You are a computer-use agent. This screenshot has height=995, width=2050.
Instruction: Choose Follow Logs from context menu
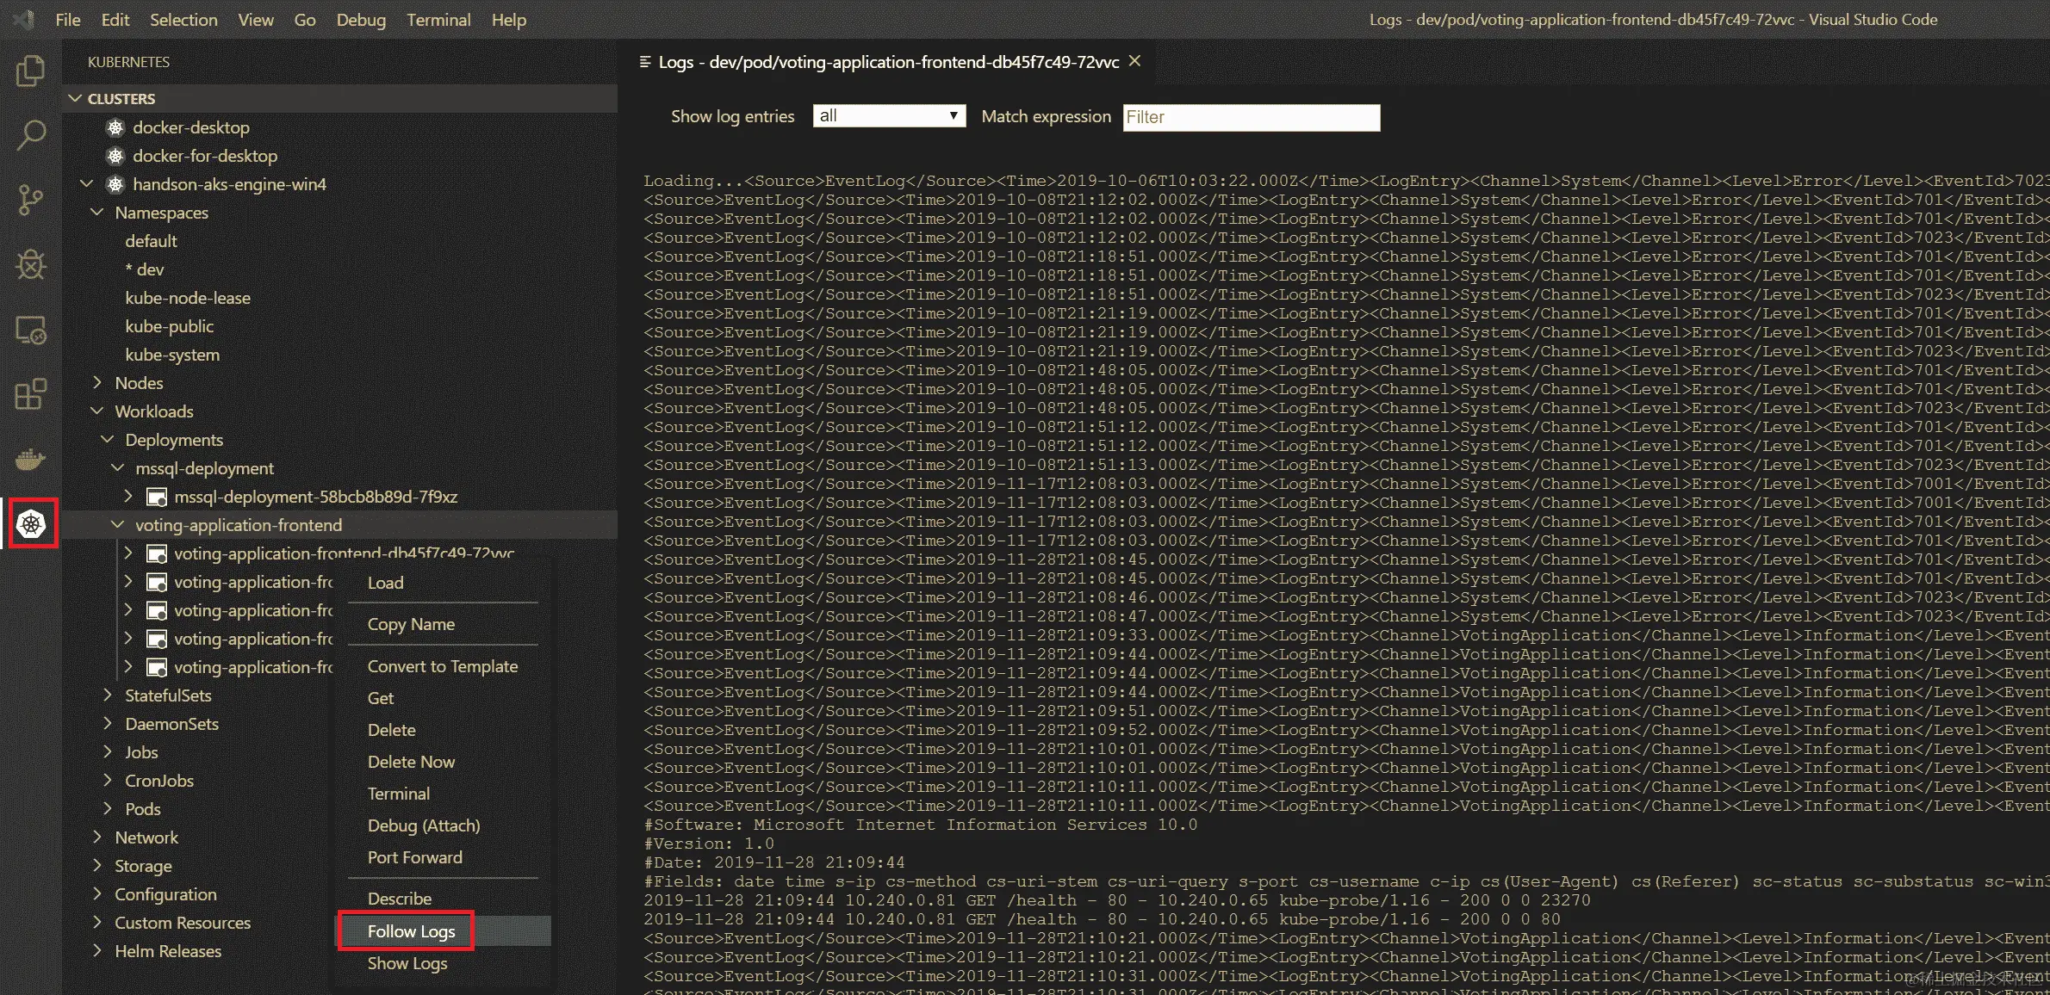click(x=411, y=931)
